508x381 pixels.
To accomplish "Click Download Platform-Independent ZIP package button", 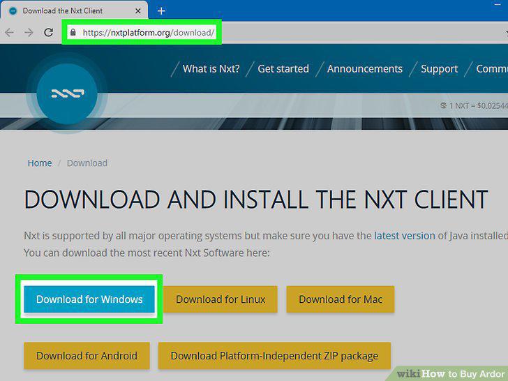I will pos(274,356).
